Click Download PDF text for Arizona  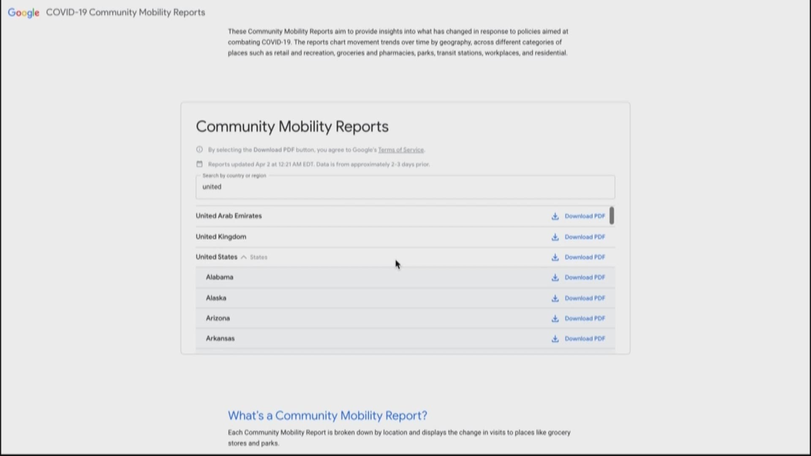pyautogui.click(x=585, y=318)
